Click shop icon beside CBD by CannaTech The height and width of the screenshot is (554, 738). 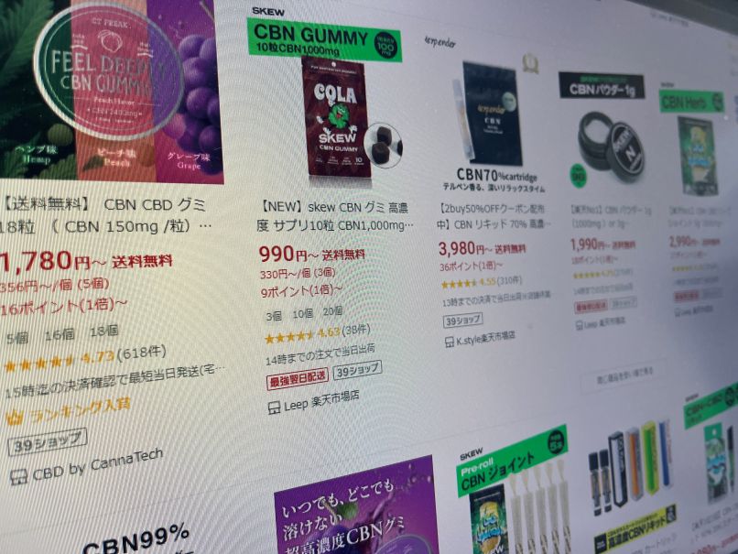[x=18, y=477]
